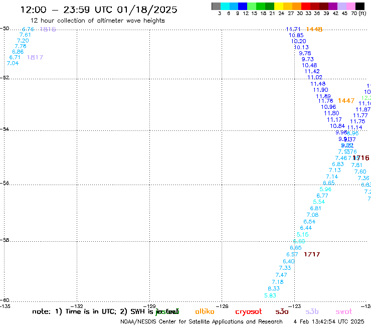Click wave height value '6.76'

tap(28, 29)
